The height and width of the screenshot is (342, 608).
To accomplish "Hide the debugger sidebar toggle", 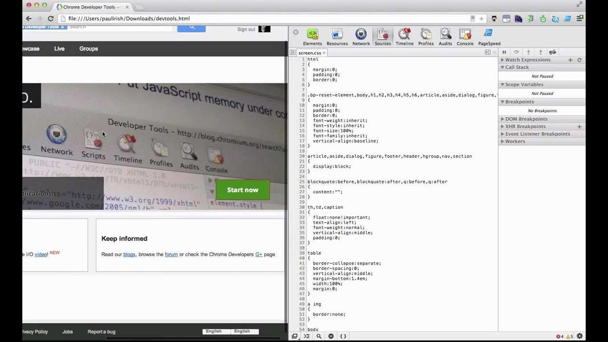I will pos(488,52).
